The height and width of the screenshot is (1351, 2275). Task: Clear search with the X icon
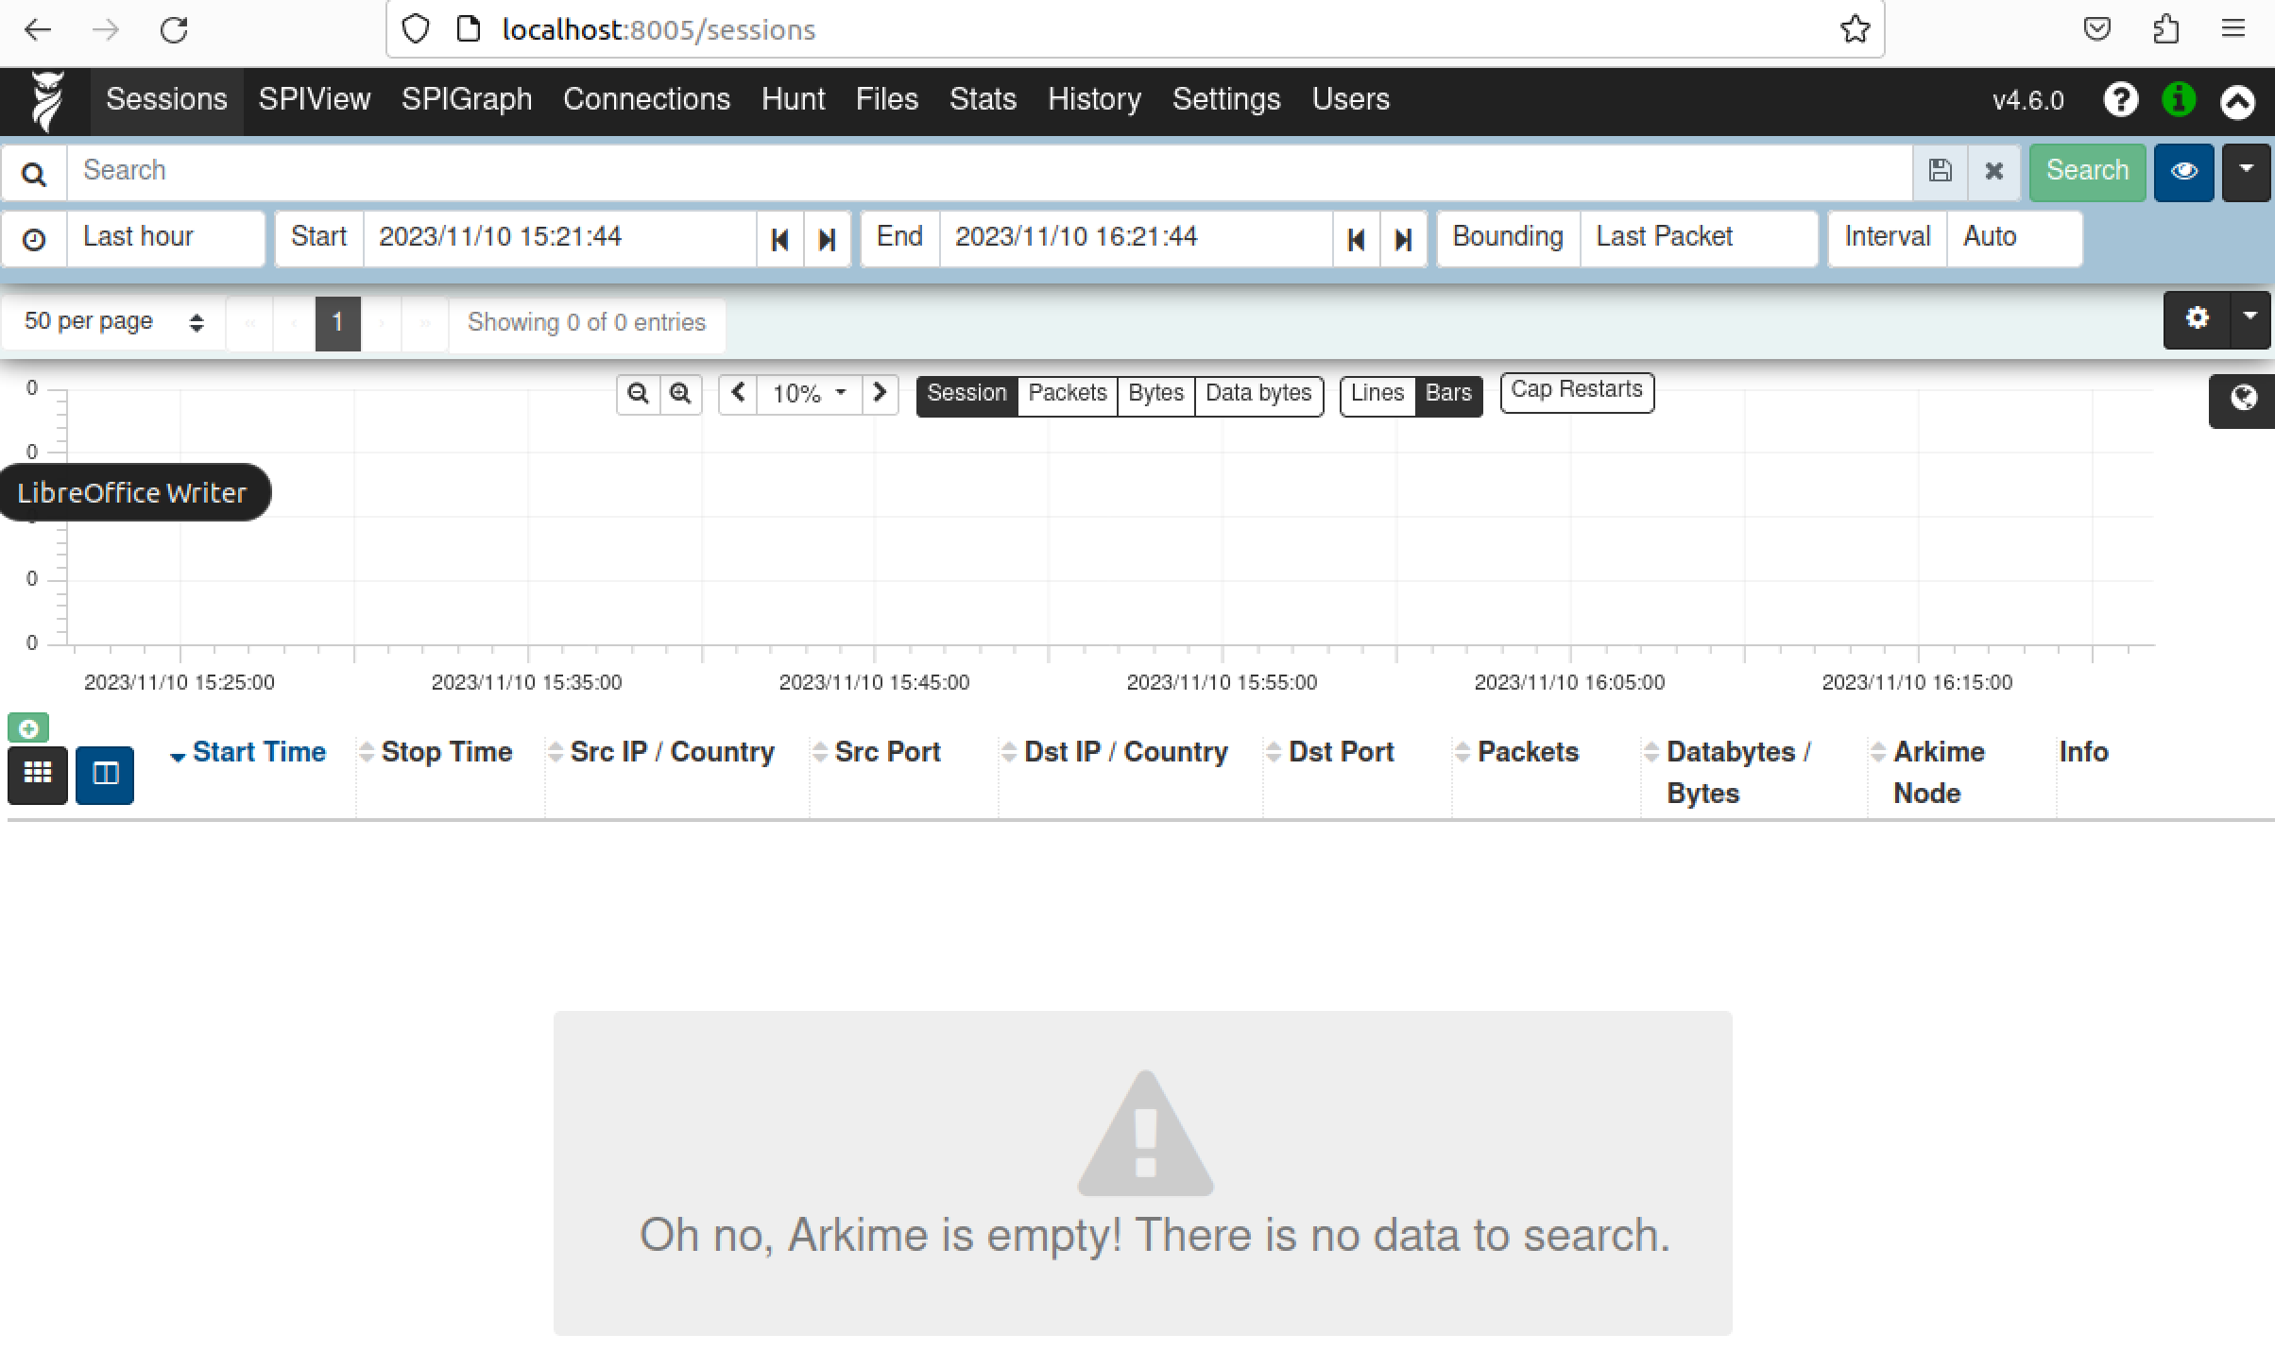coord(1993,171)
